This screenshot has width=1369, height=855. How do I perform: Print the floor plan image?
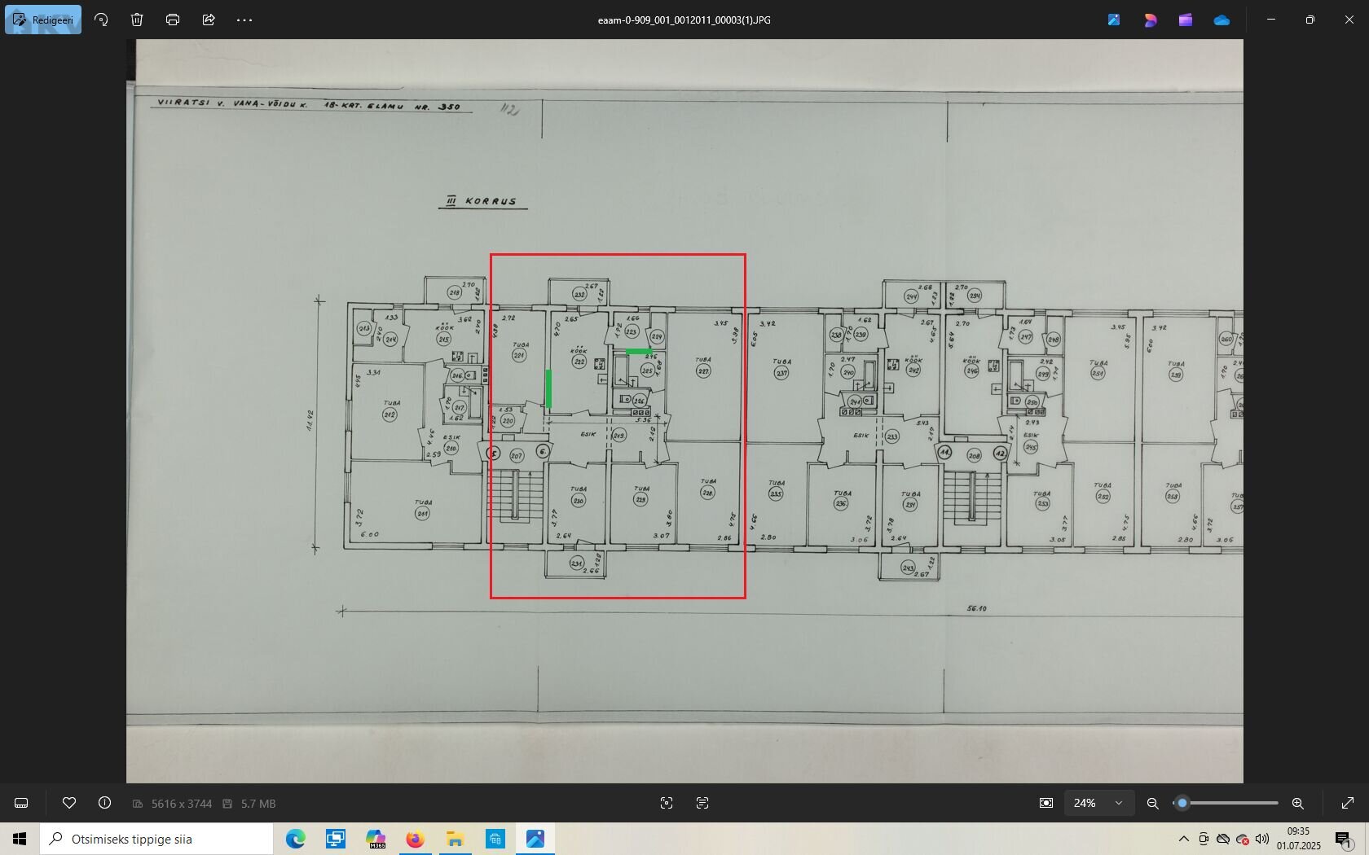tap(173, 20)
